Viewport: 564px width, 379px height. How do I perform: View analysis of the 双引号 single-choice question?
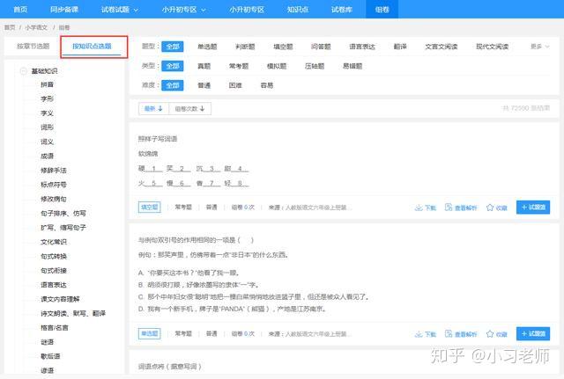pyautogui.click(x=461, y=334)
